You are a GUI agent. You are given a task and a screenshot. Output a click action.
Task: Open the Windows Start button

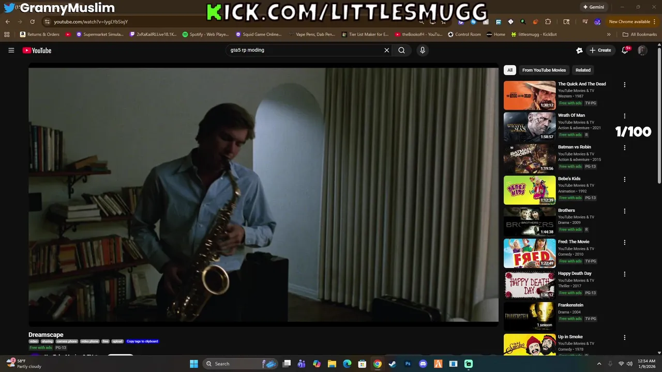[x=194, y=364]
